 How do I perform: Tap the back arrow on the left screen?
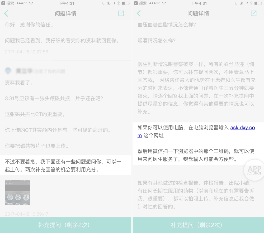tap(6, 13)
